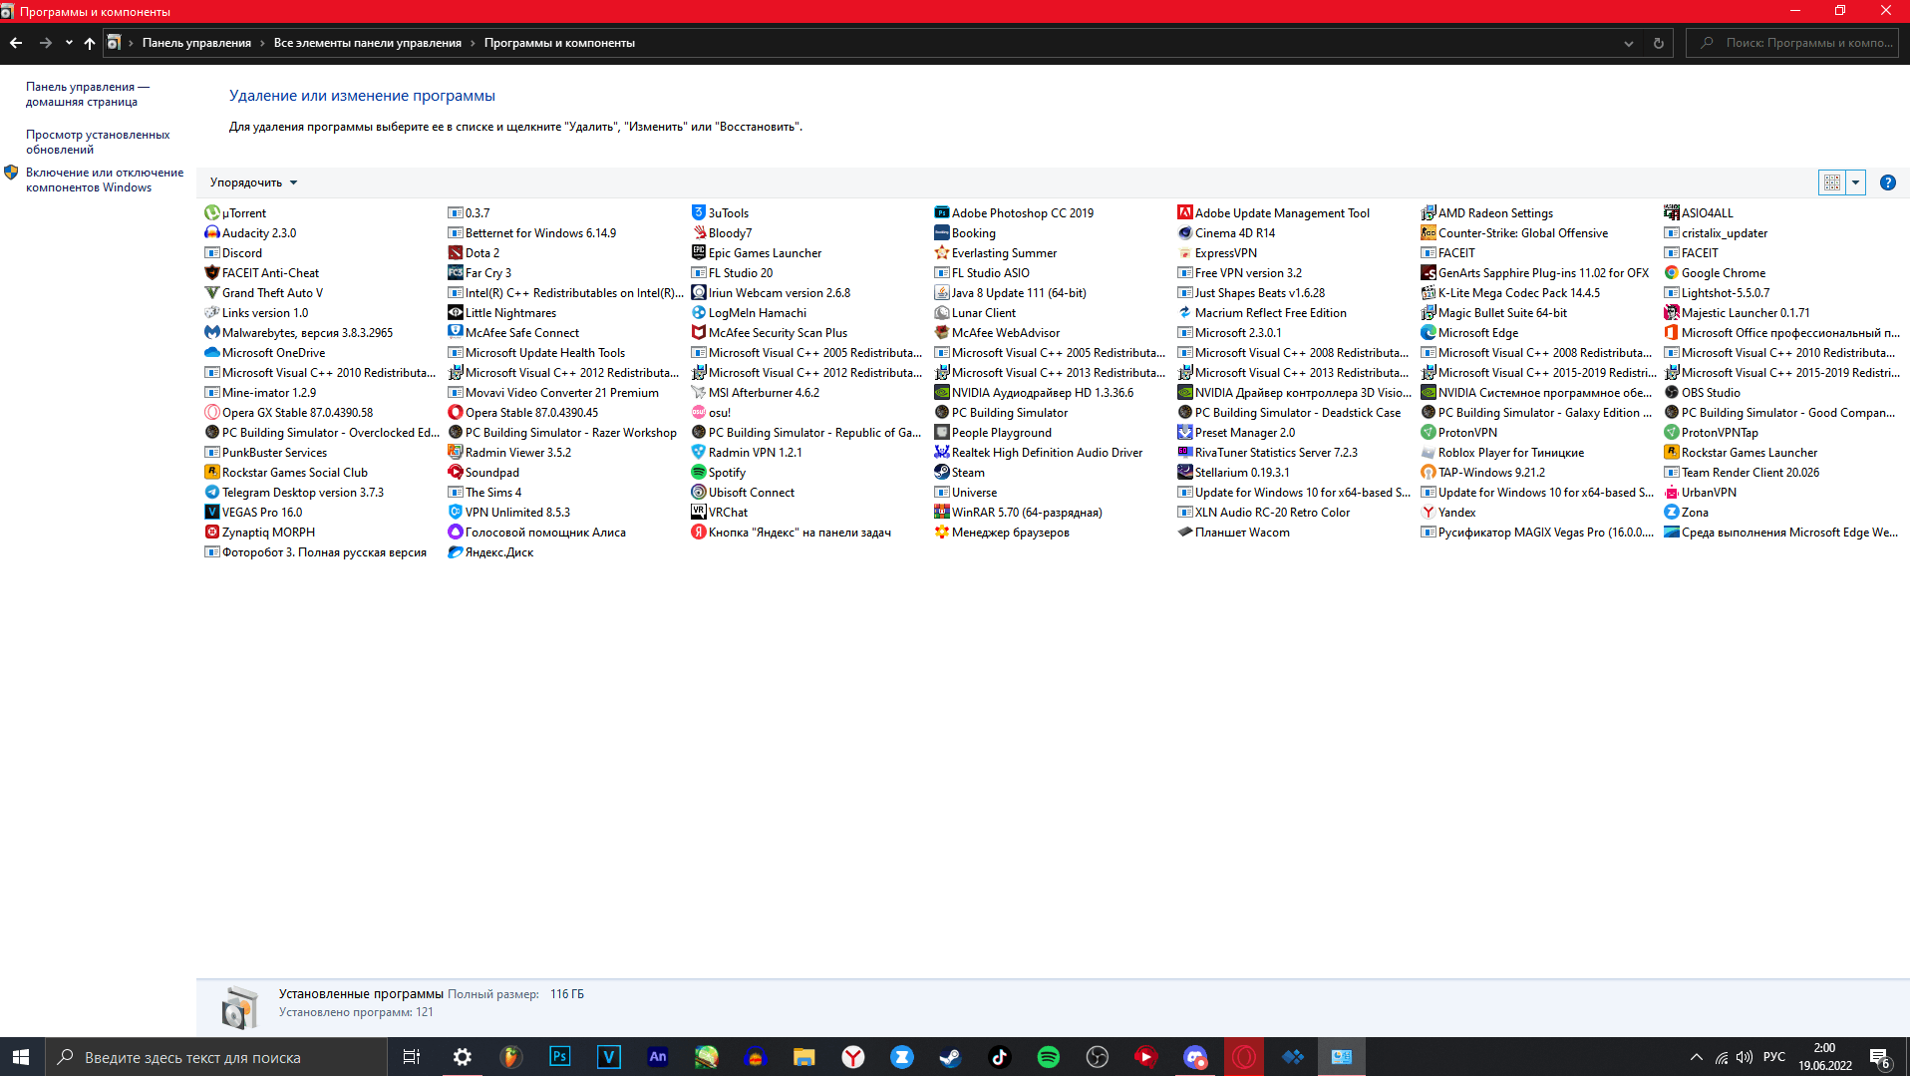Image resolution: width=1910 pixels, height=1076 pixels.
Task: Select Ubisoft Connect entry
Action: (x=743, y=492)
